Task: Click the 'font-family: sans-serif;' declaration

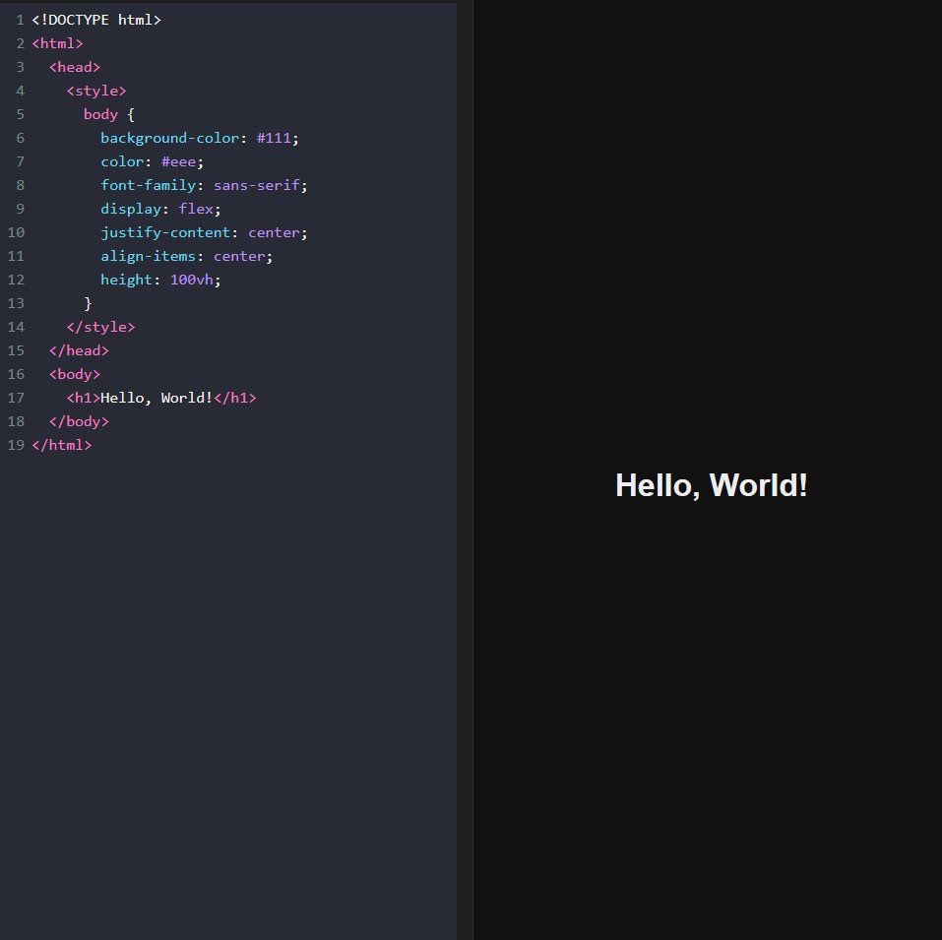Action: point(204,185)
